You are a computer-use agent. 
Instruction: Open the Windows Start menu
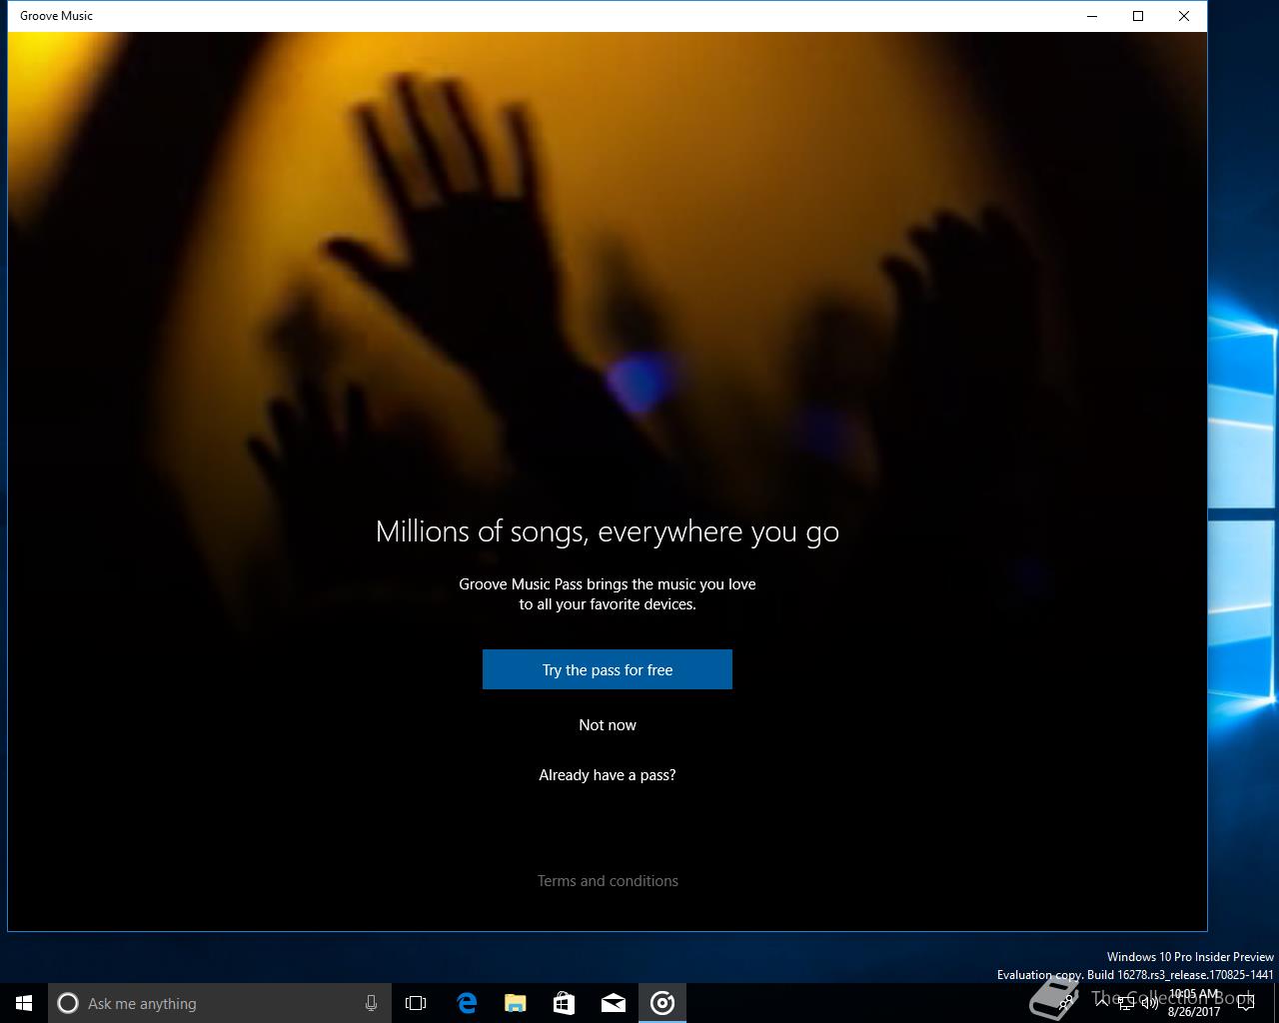tap(24, 1003)
